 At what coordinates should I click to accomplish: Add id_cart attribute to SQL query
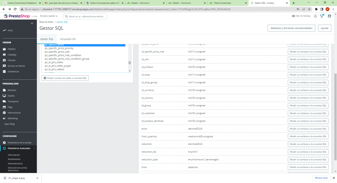308,59
